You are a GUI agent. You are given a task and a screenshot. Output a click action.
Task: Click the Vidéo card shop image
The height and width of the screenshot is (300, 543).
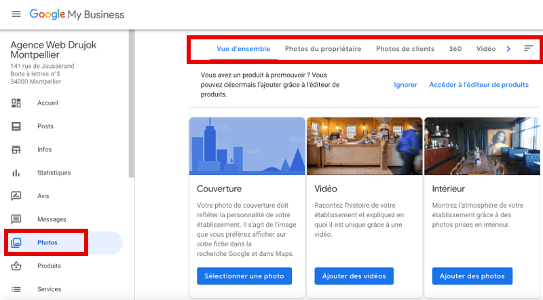pos(364,146)
